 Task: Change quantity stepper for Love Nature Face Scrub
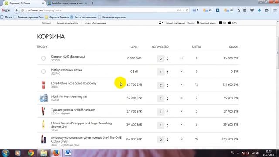(x=167, y=85)
